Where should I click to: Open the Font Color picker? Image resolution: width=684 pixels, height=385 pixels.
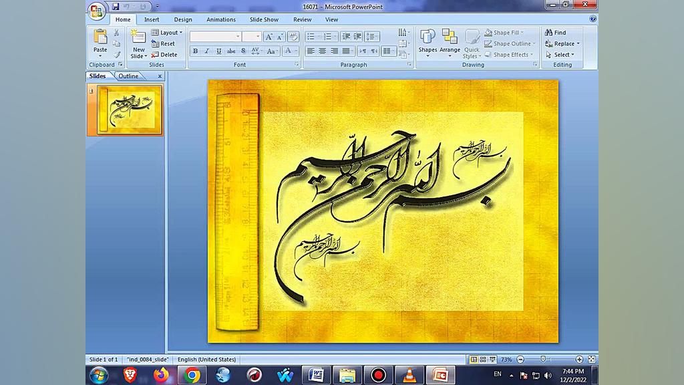coord(290,51)
